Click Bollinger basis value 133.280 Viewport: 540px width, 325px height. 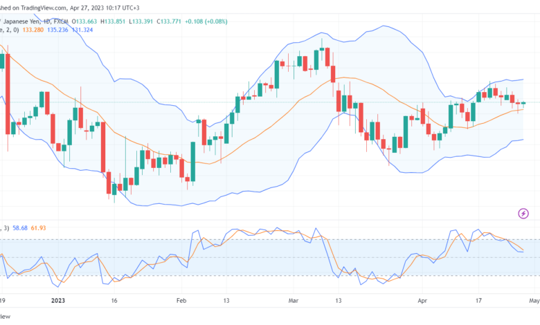(x=33, y=30)
